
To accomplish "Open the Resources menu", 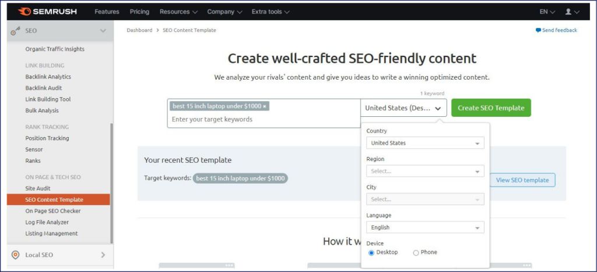I will tap(178, 12).
